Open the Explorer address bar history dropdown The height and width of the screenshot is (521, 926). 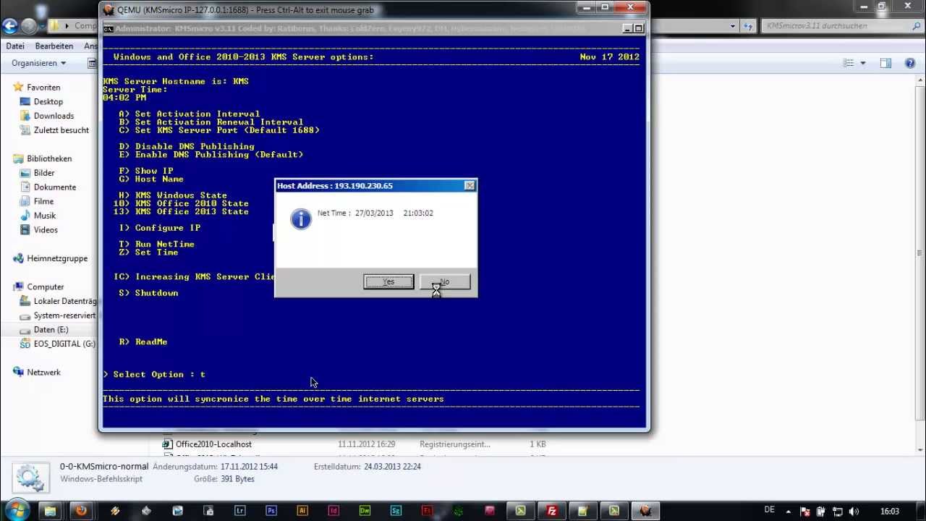point(732,26)
